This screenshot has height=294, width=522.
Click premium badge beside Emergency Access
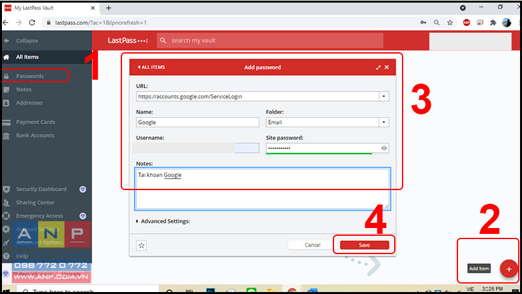point(83,216)
